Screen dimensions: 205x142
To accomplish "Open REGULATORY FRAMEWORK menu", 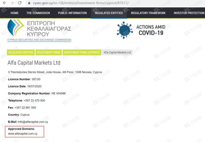I will pos(148,13).
